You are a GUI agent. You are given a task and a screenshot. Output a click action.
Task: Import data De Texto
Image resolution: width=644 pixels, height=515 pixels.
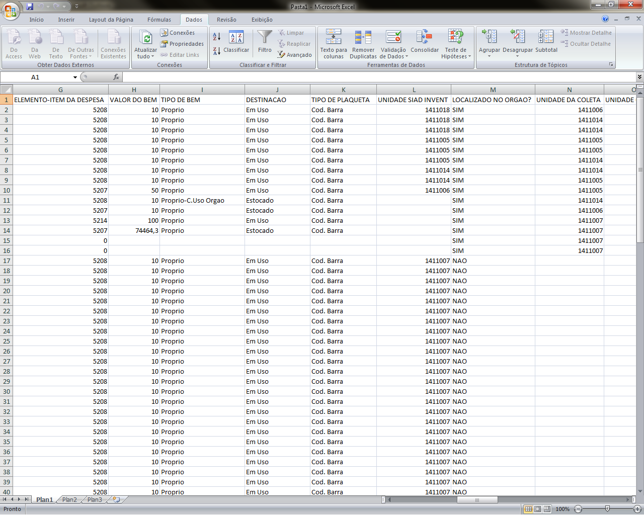pyautogui.click(x=56, y=44)
